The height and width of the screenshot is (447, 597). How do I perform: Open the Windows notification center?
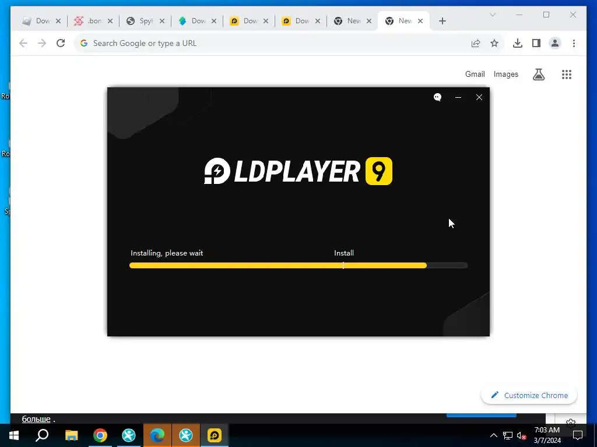pyautogui.click(x=578, y=435)
